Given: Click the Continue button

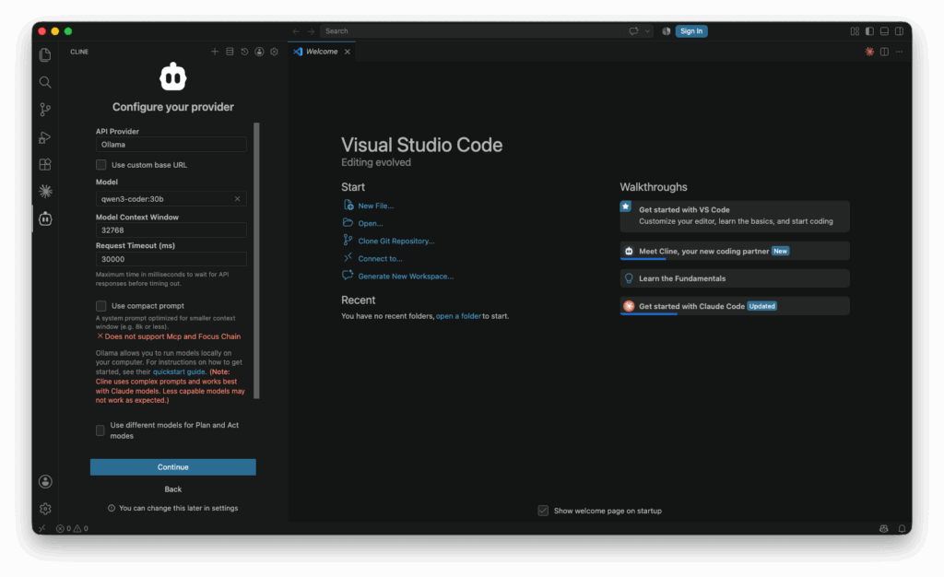Looking at the screenshot, I should (x=172, y=467).
